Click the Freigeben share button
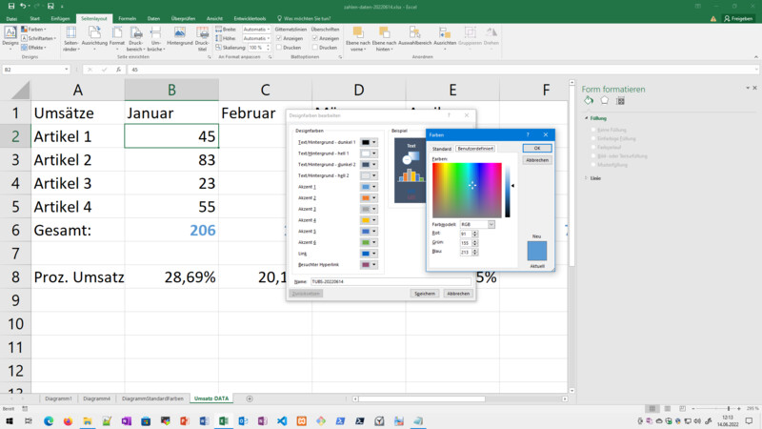The height and width of the screenshot is (429, 762). [x=738, y=18]
